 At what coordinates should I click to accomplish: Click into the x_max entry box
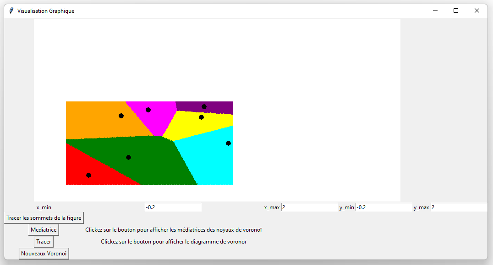(309, 207)
